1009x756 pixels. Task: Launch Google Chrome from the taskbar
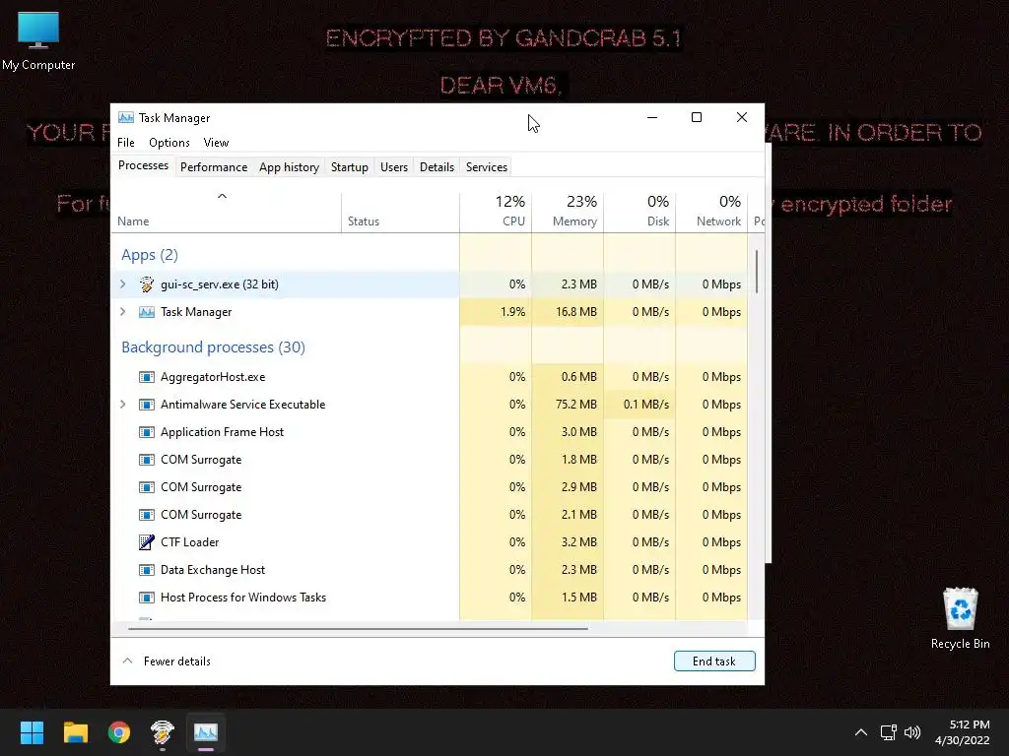pos(119,732)
